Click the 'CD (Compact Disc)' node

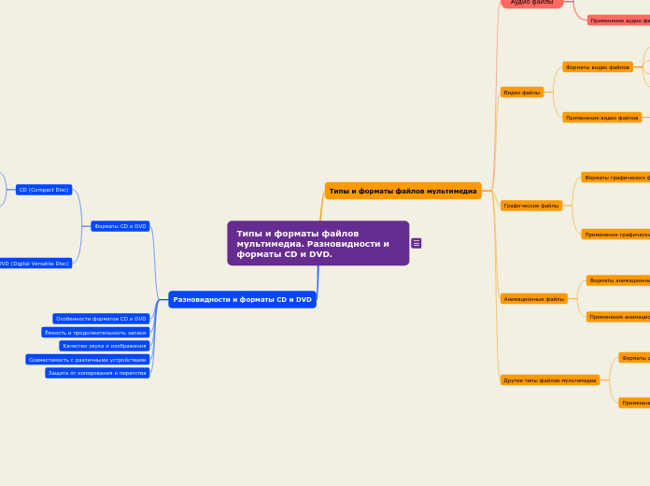[x=44, y=190]
